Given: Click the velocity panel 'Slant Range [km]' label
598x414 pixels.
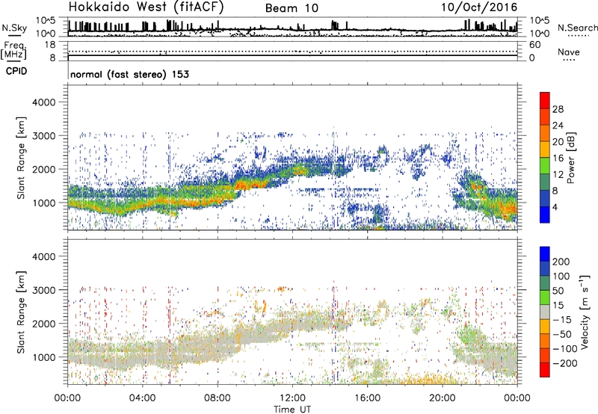Looking at the screenshot, I should [x=21, y=312].
